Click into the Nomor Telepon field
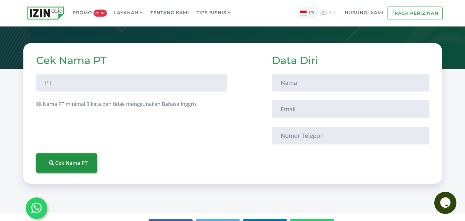The image size is (465, 221). [x=350, y=136]
